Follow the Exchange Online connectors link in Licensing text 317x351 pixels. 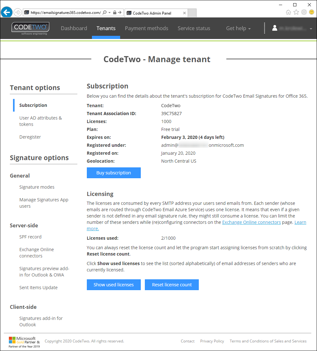(x=251, y=222)
